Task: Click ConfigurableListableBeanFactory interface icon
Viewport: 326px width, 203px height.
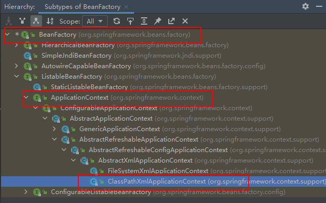Action: pos(37,192)
